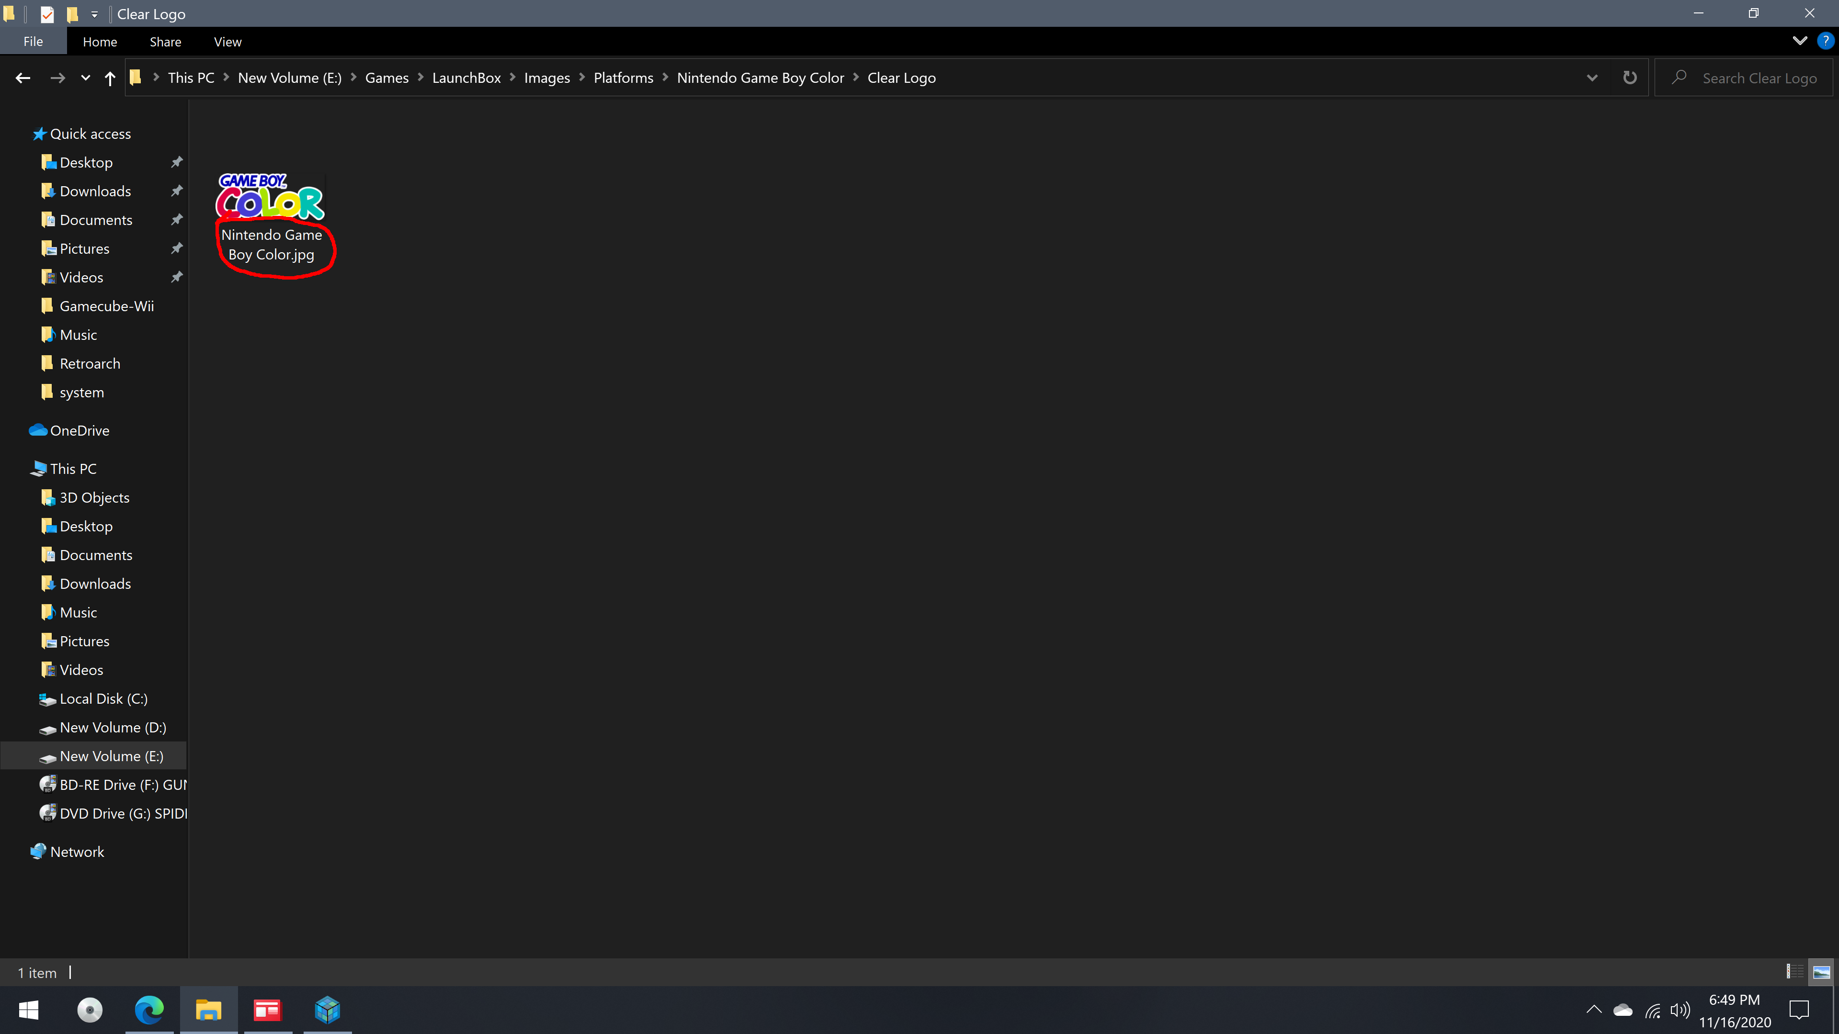Open Desktop under Quick access
Screen dimensions: 1839x1034
pyautogui.click(x=86, y=162)
